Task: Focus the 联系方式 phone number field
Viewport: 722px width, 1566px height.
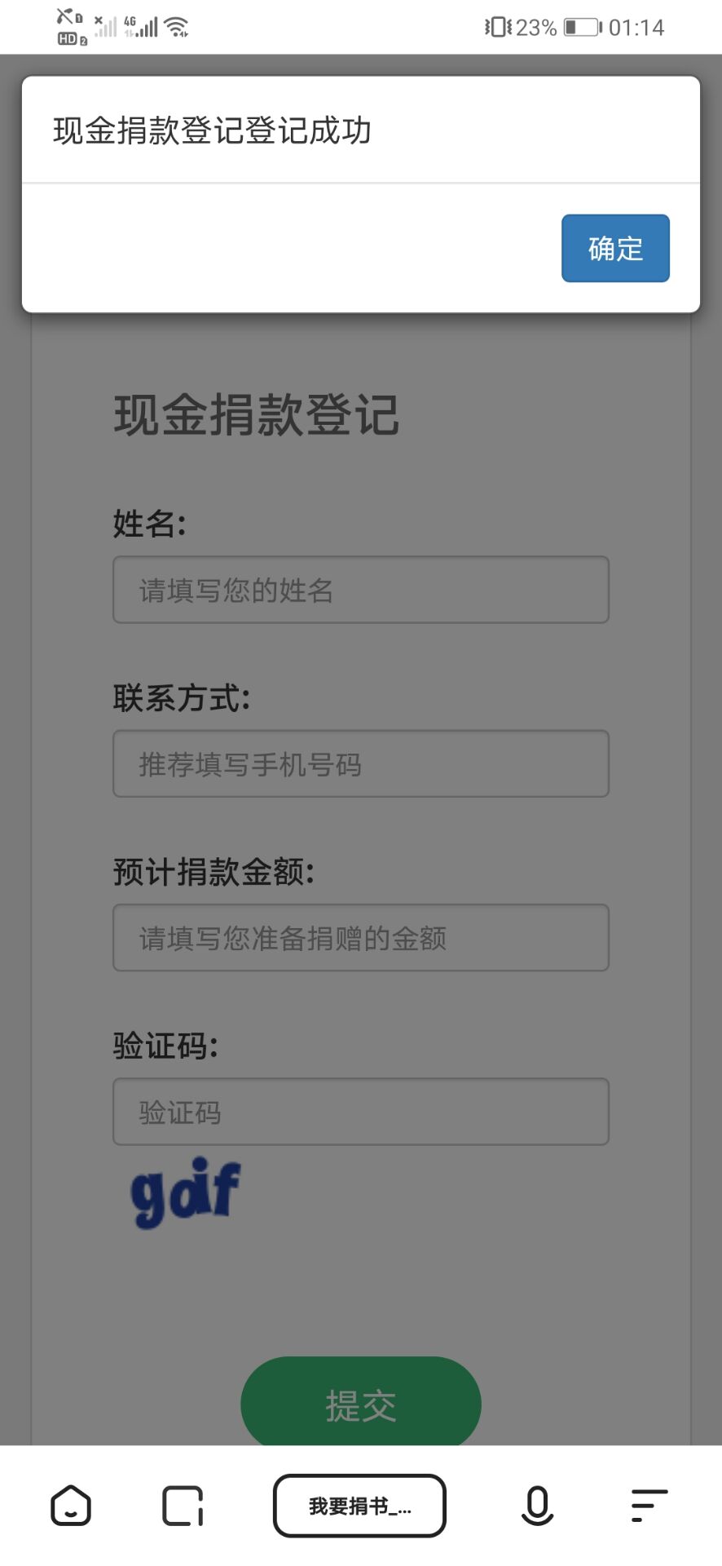Action: click(x=360, y=763)
